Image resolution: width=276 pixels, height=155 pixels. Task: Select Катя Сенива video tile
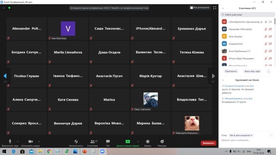click(x=68, y=99)
